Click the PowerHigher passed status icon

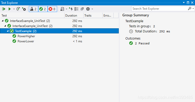pyautogui.click(x=14, y=36)
